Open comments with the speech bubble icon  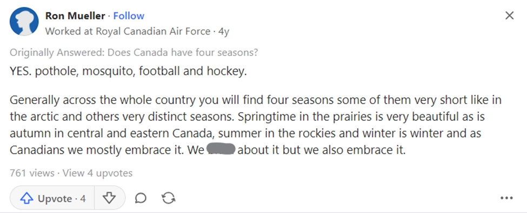[141, 198]
